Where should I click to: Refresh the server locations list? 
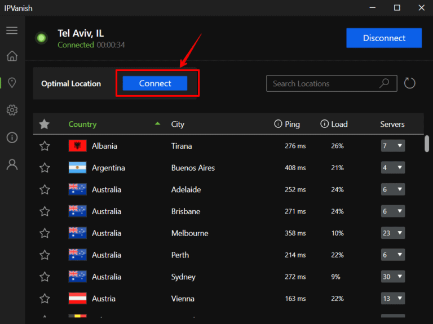410,83
